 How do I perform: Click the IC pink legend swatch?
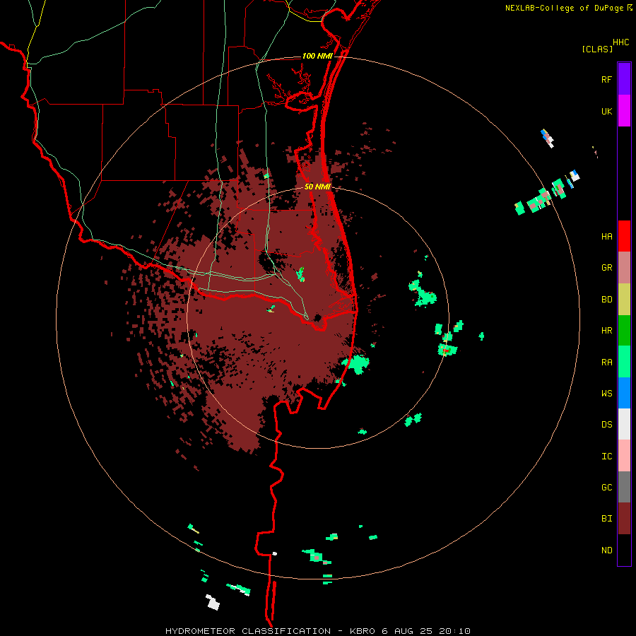[x=624, y=456]
